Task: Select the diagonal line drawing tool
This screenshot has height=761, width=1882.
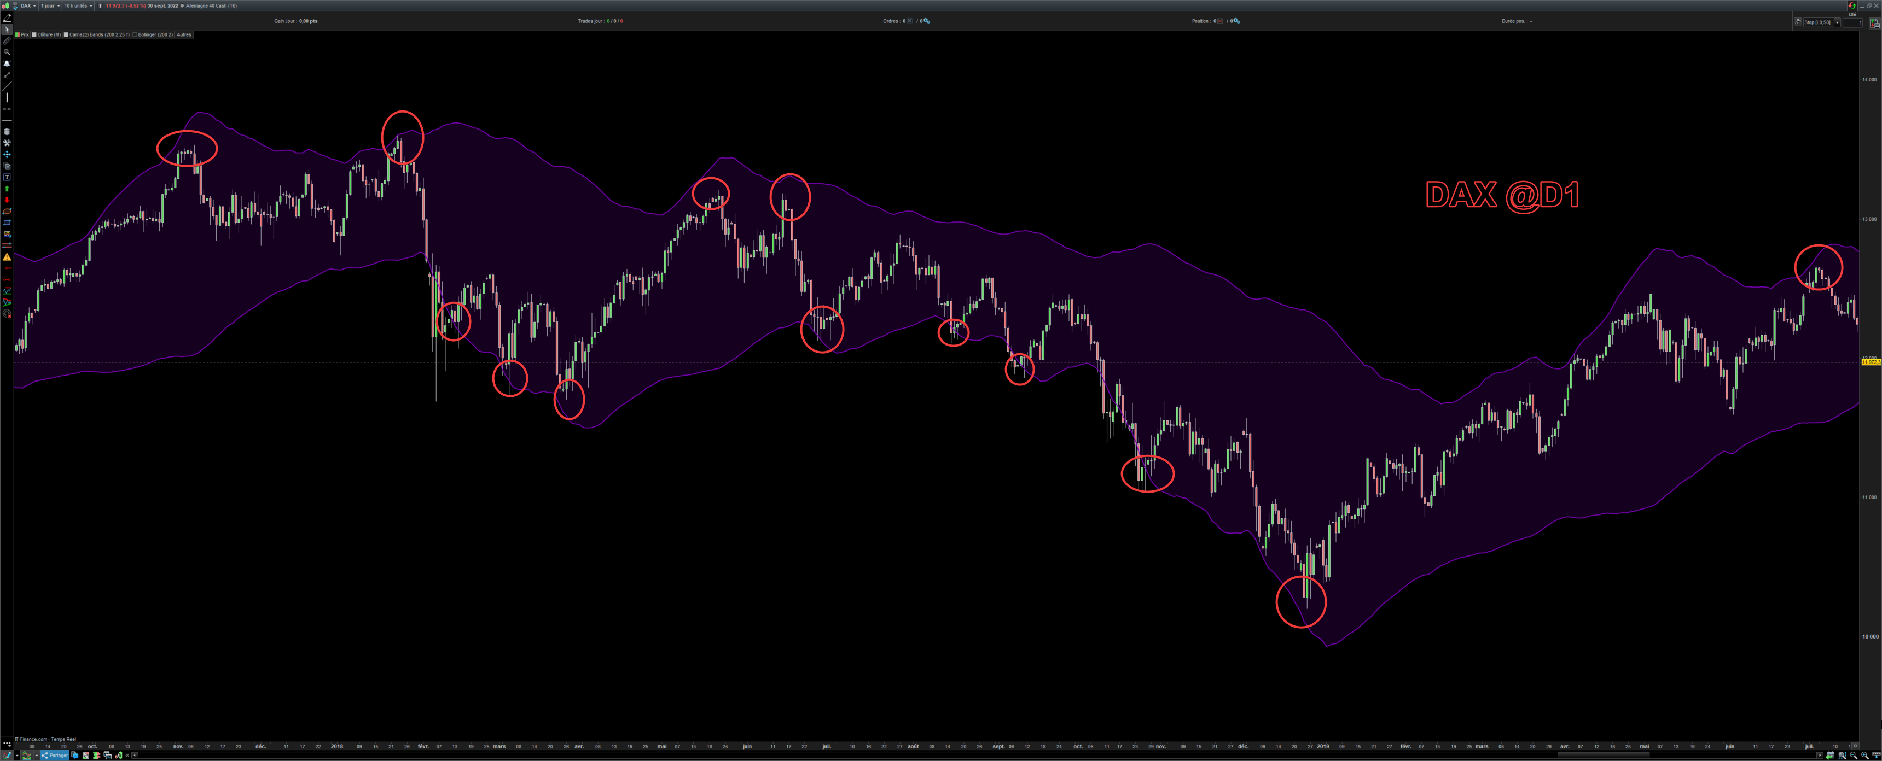Action: (x=7, y=86)
